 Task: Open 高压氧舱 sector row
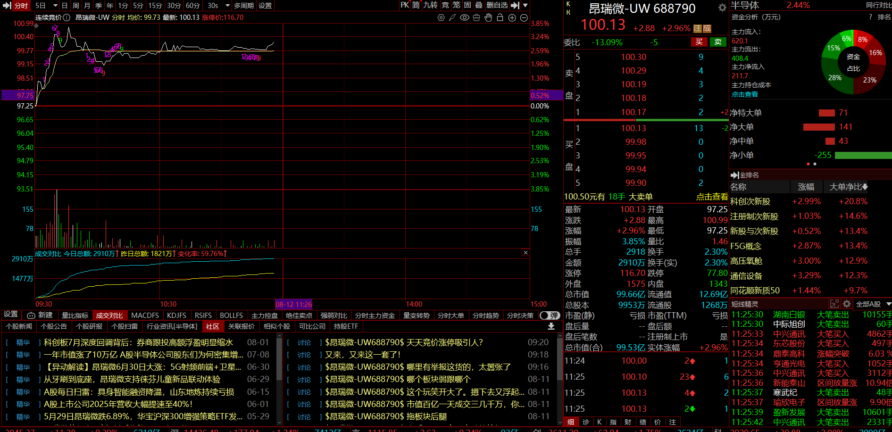point(810,261)
